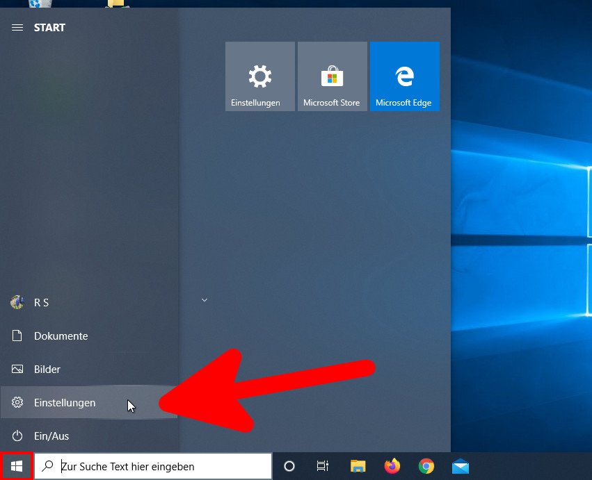Launch File Explorer from the taskbar

pyautogui.click(x=358, y=466)
